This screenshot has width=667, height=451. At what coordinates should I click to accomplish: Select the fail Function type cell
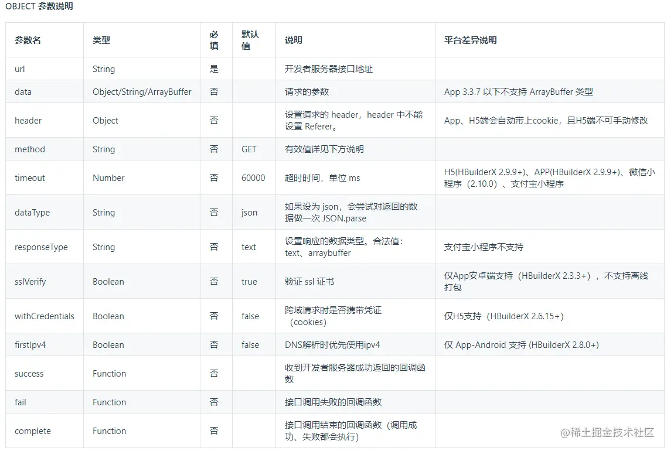click(x=109, y=402)
